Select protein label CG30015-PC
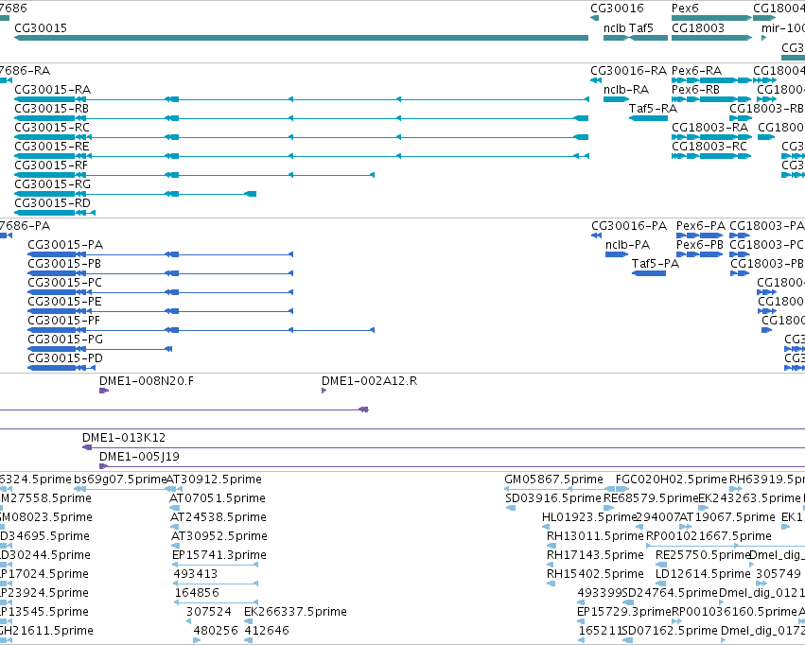Screen dimensions: 805x645 click(x=64, y=283)
